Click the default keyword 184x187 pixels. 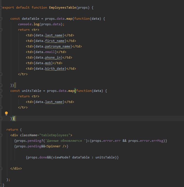click(x=23, y=7)
